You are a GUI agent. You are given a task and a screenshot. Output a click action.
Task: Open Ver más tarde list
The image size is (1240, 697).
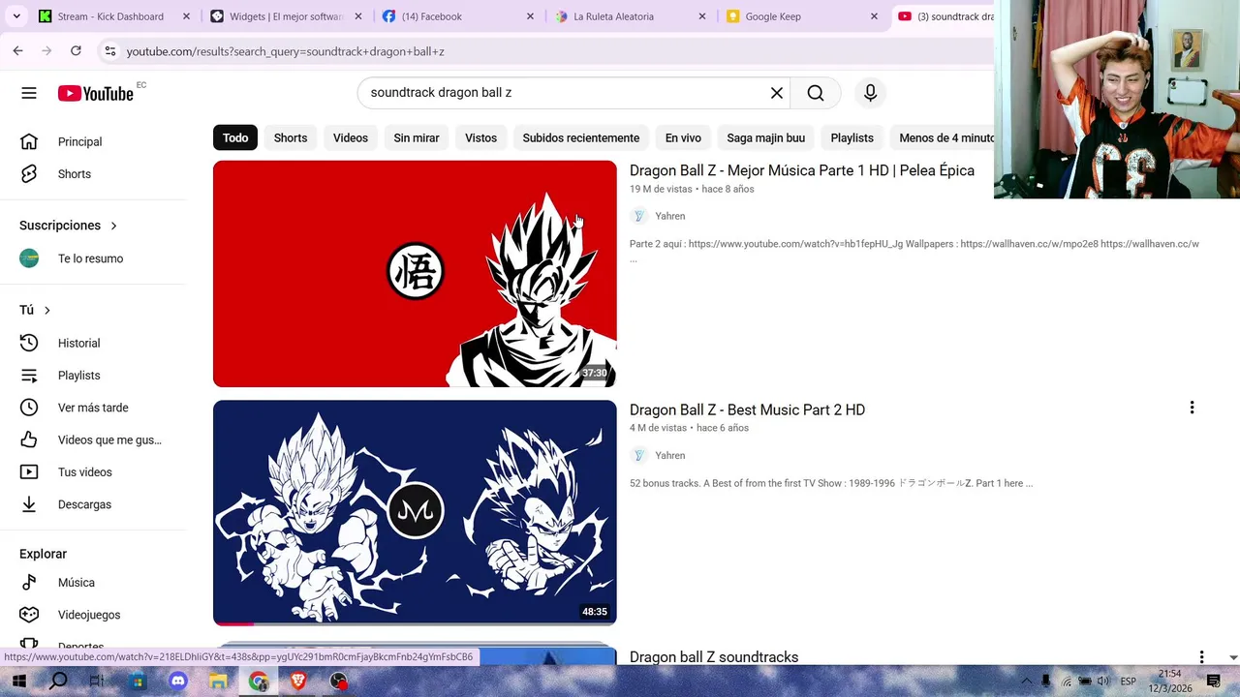click(x=93, y=408)
